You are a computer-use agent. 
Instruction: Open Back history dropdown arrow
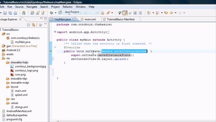(175, 13)
